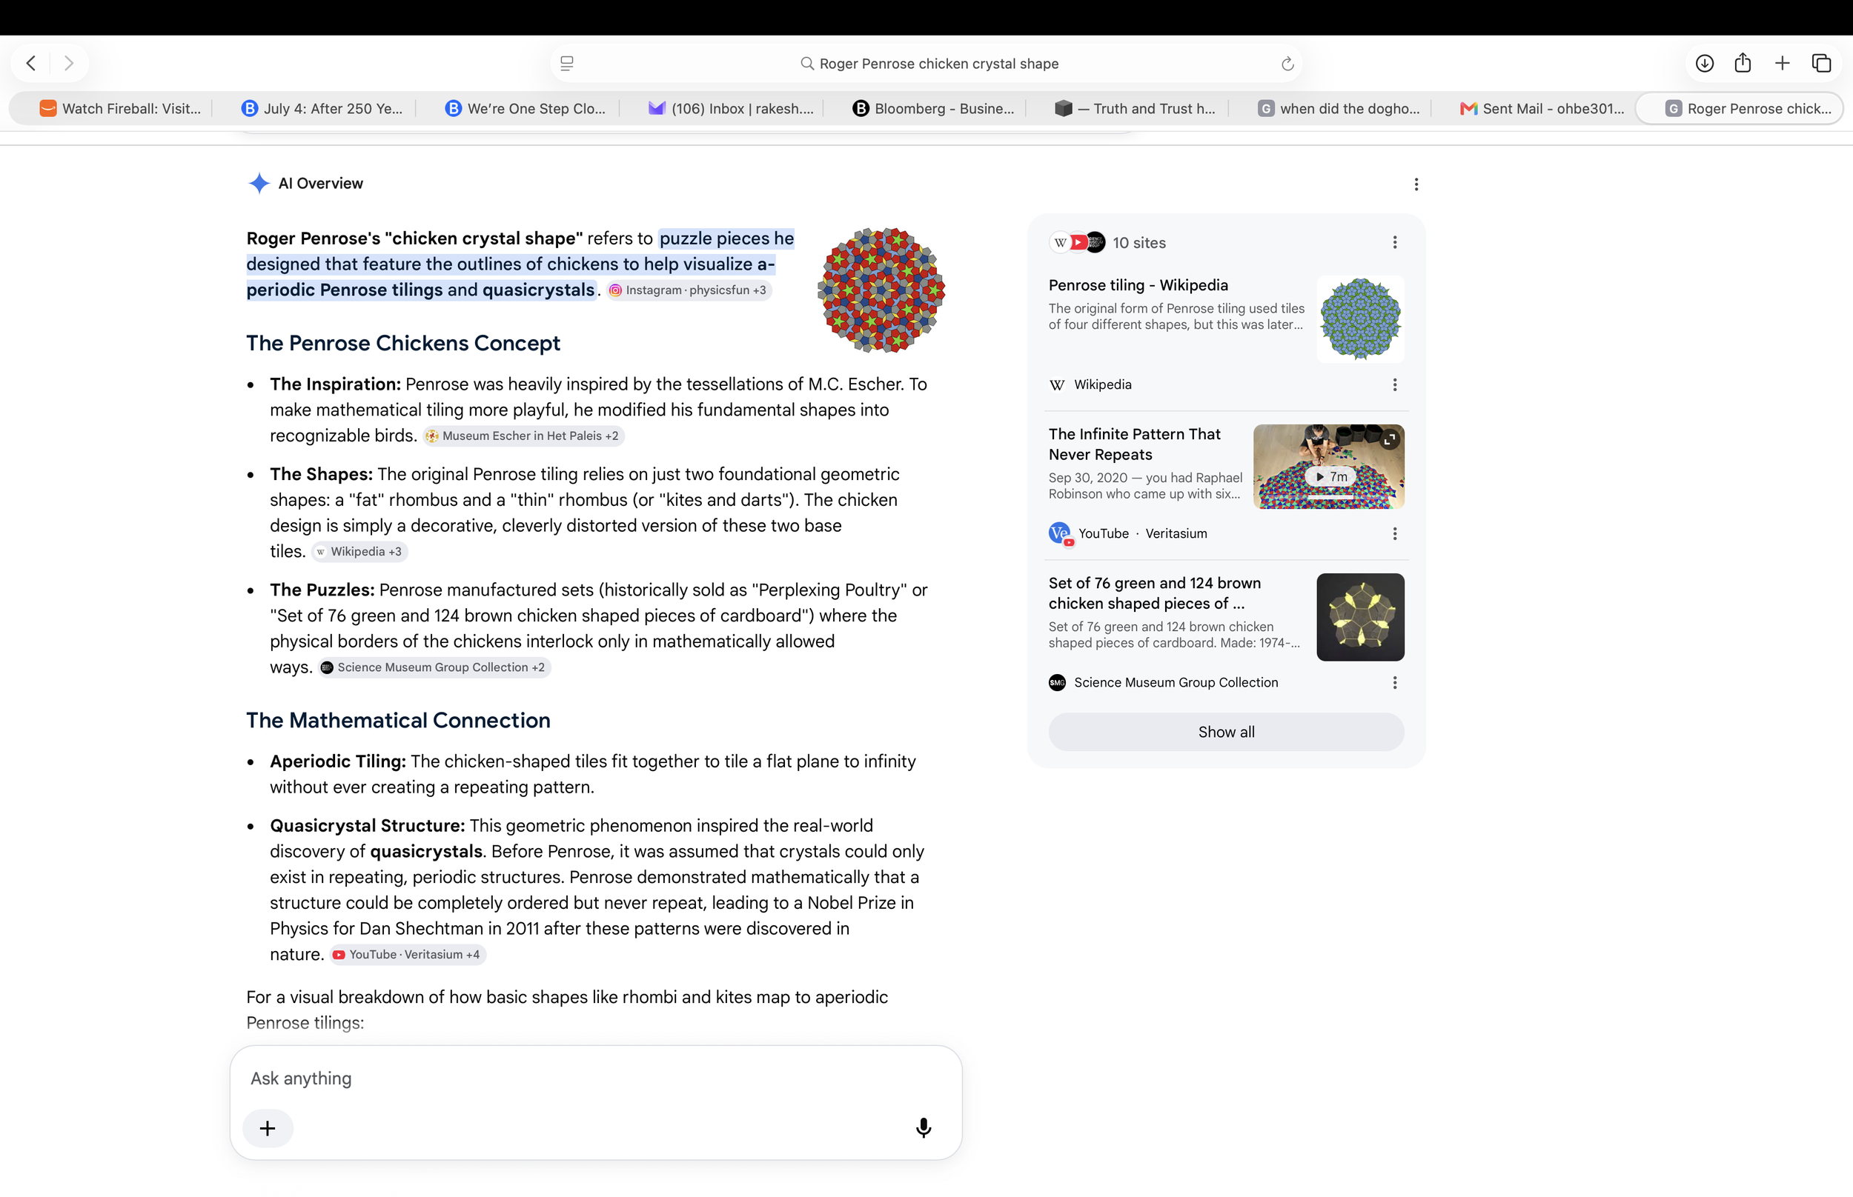Open the reader view icon in address bar
Viewport: 1853px width, 1197px height.
567,64
